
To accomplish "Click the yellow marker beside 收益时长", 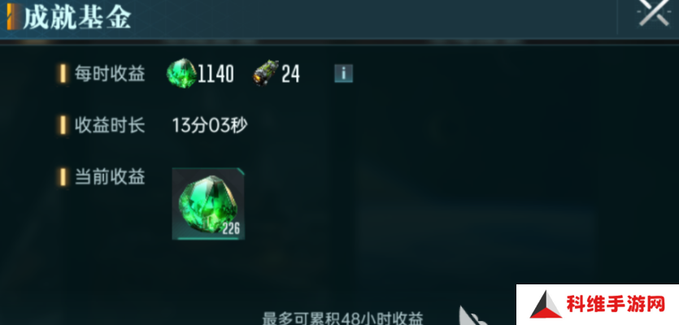I will coord(63,125).
